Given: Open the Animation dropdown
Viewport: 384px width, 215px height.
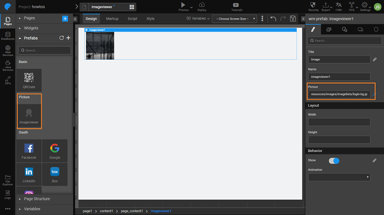Looking at the screenshot, I should [x=339, y=177].
